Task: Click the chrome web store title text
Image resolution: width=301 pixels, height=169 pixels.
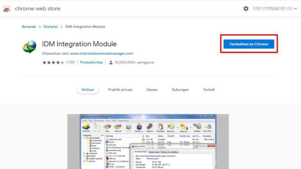Action: [38, 9]
